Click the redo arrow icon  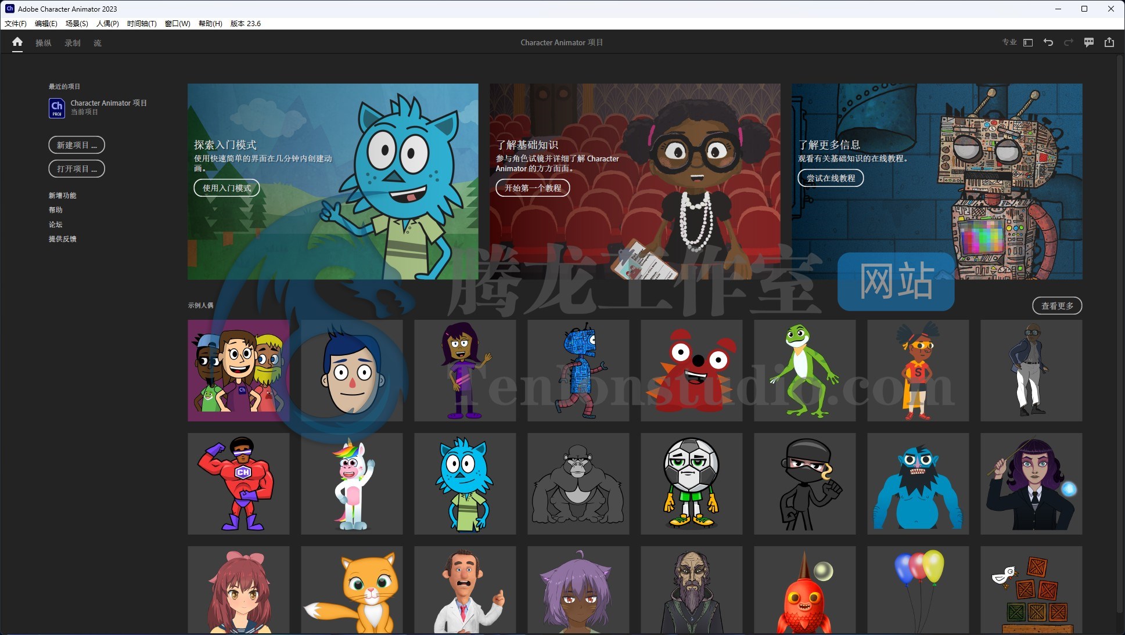pyautogui.click(x=1069, y=42)
